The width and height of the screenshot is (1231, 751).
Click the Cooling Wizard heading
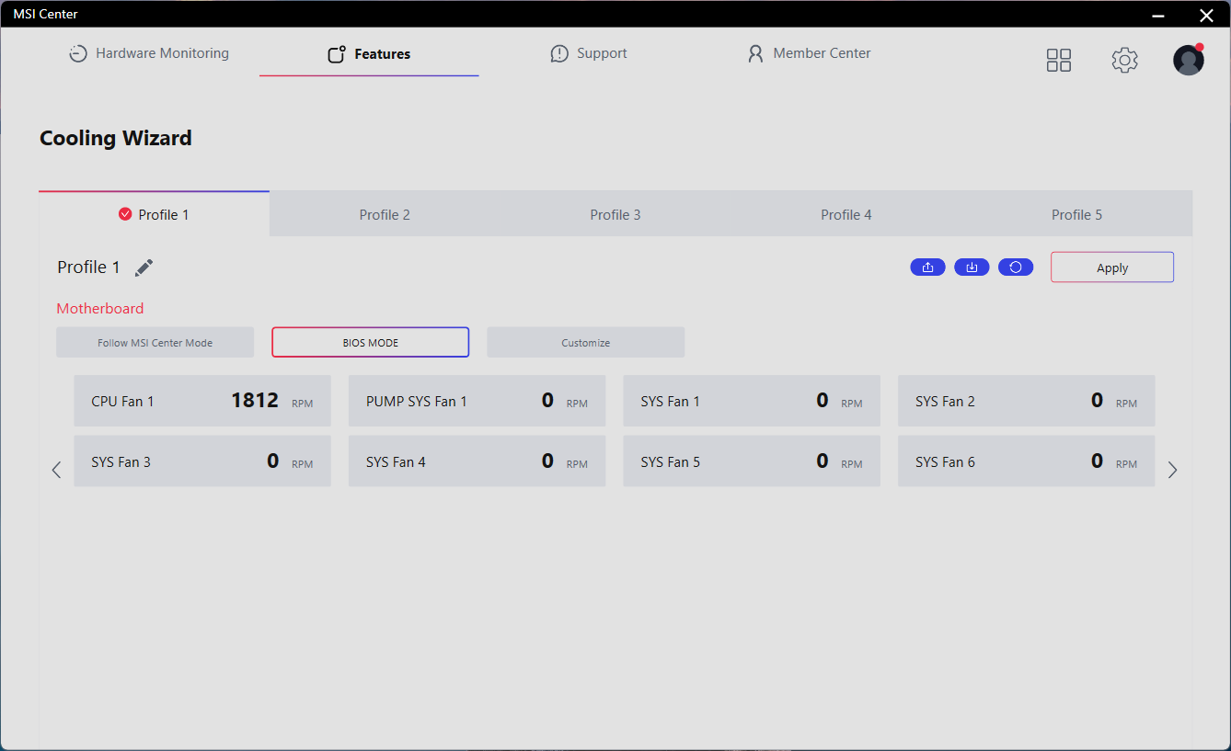pos(116,139)
